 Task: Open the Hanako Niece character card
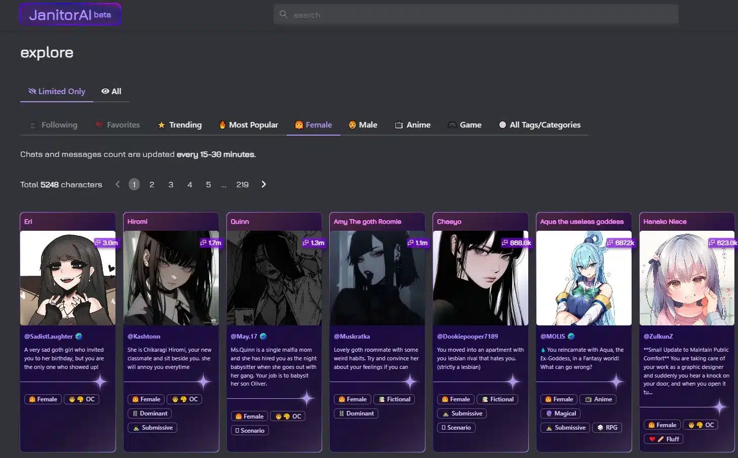[x=687, y=278]
